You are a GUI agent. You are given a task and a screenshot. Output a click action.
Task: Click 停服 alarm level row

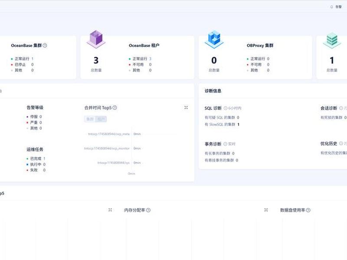(x=34, y=117)
